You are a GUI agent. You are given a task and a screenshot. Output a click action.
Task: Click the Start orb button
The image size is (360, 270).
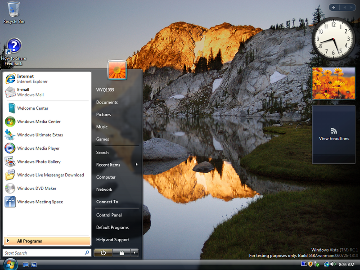10,264
